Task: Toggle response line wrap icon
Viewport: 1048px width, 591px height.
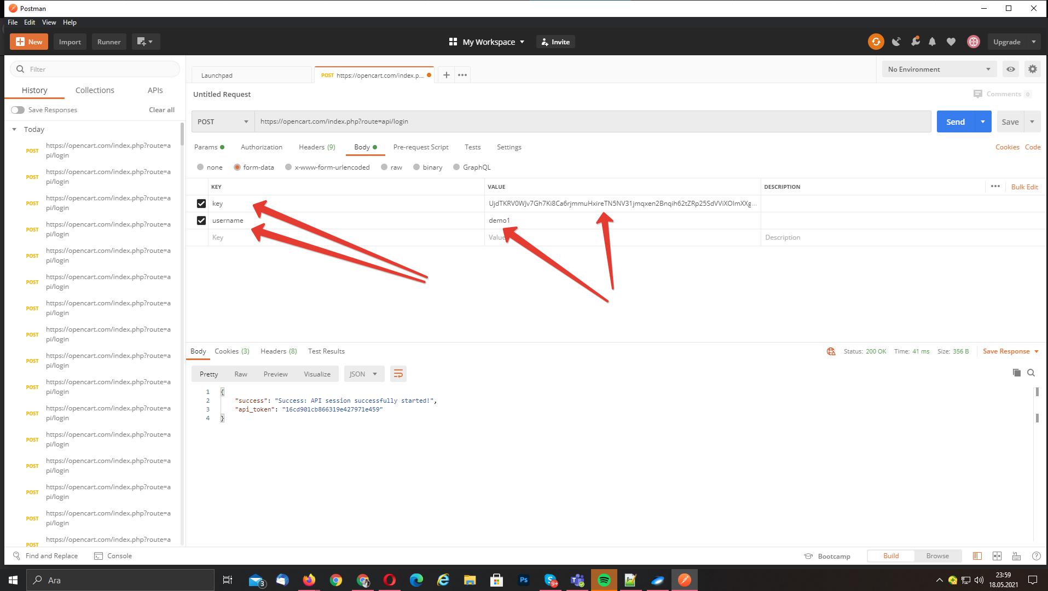Action: (x=398, y=374)
